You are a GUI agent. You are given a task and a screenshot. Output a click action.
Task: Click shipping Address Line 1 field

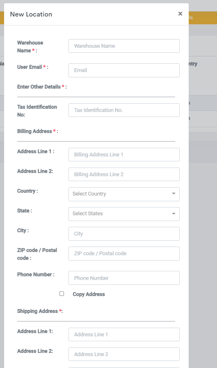point(124,334)
